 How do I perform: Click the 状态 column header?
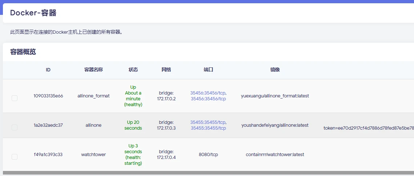(133, 70)
